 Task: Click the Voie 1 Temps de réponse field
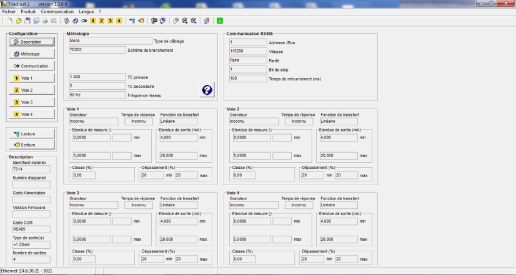point(139,121)
